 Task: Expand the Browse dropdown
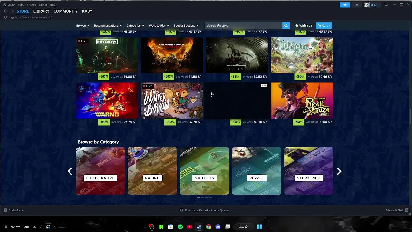(82, 26)
